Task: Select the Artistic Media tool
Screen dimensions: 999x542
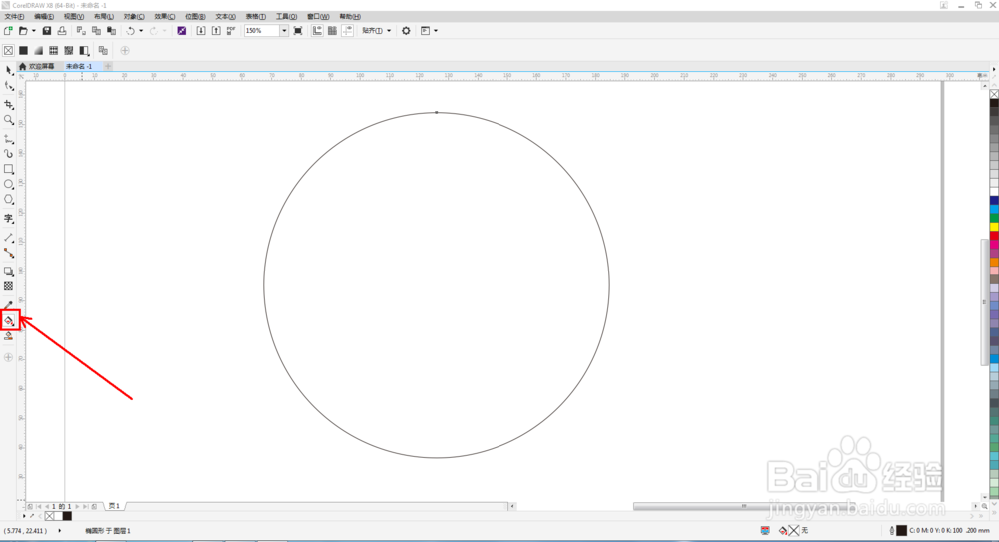Action: (8, 154)
